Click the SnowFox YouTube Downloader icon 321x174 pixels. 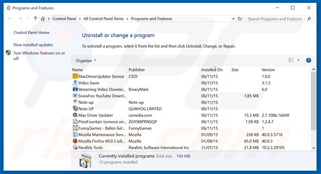[75, 95]
